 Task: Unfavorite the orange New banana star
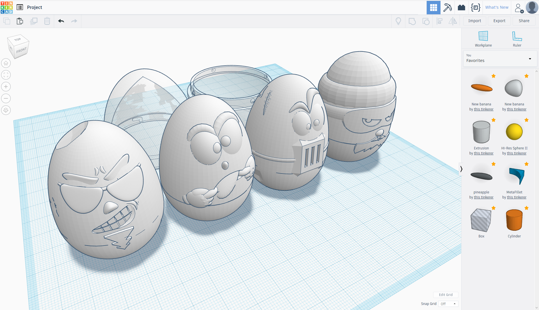pyautogui.click(x=494, y=76)
